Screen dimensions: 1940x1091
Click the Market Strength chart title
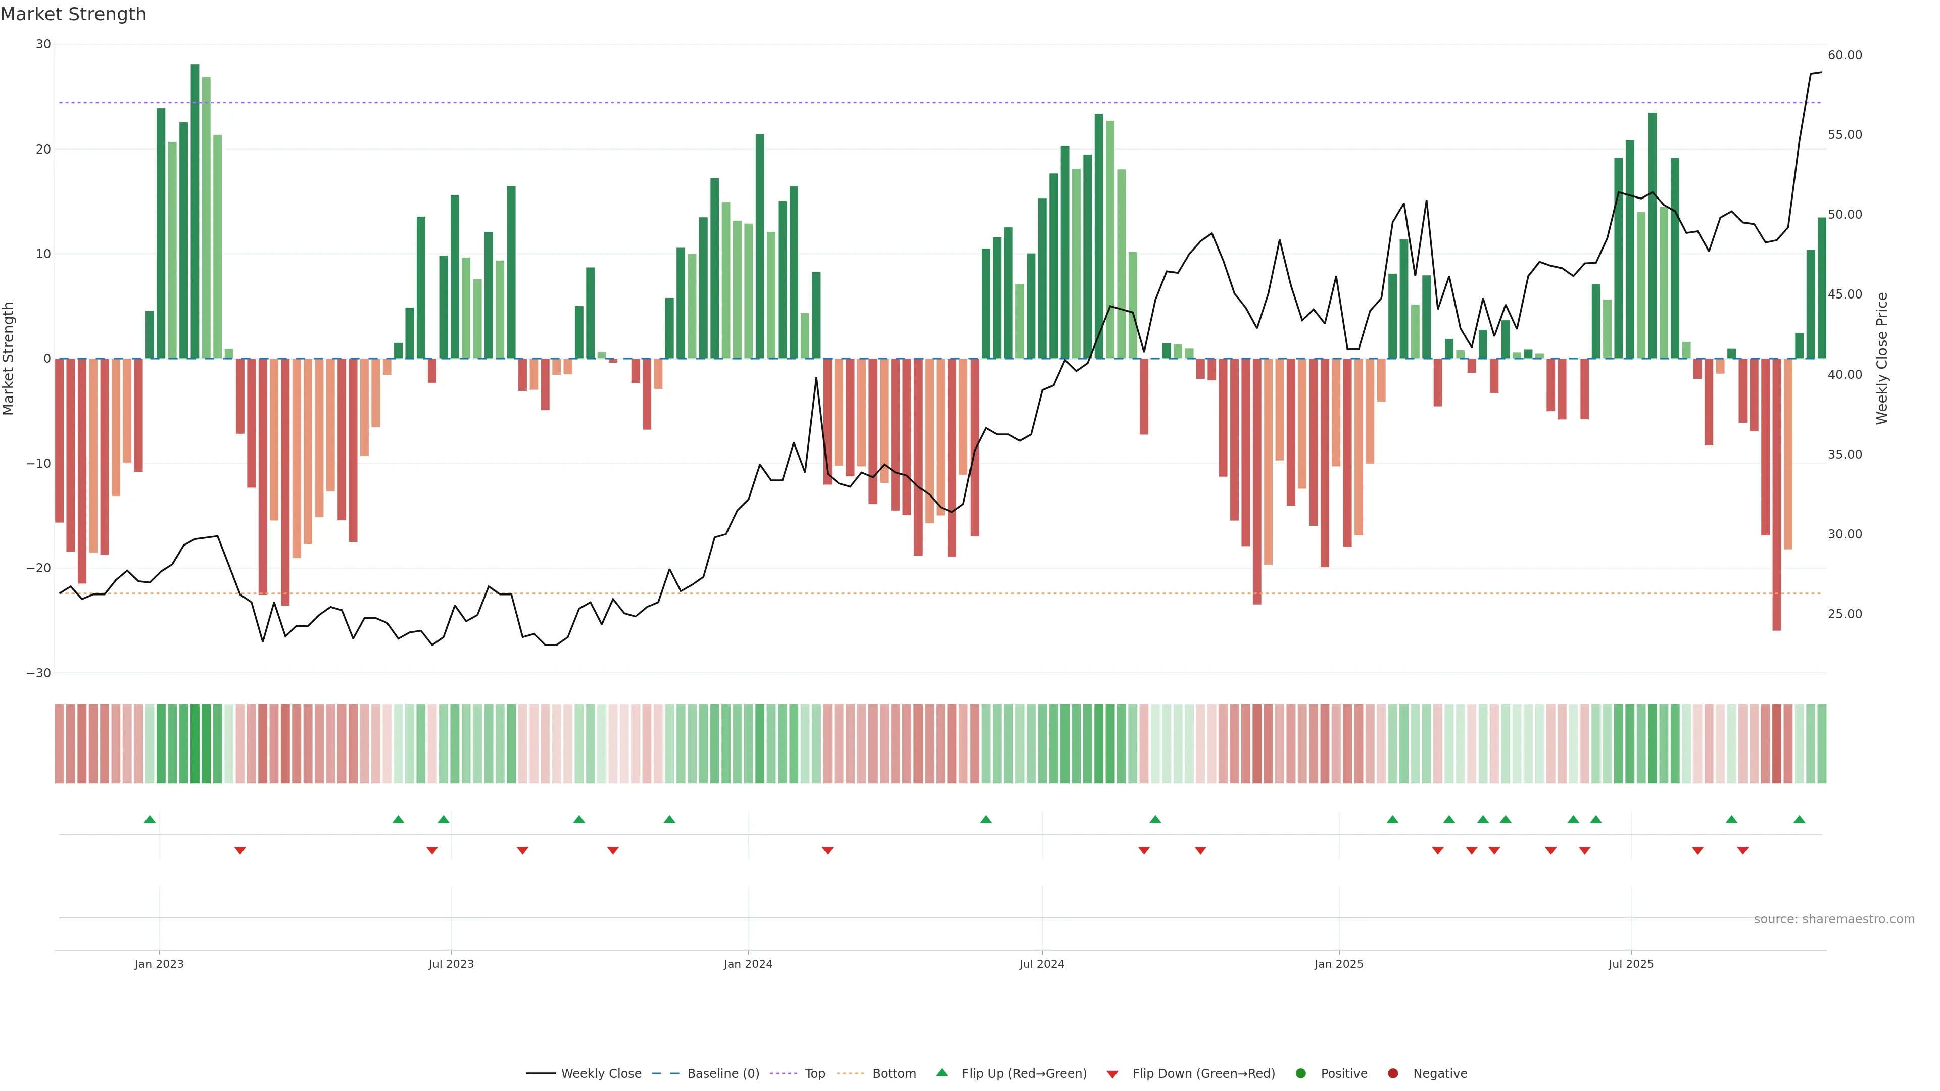73,14
